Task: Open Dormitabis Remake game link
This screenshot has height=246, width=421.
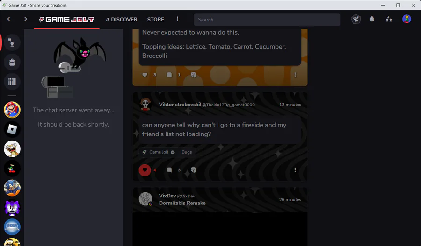Action: coord(182,203)
